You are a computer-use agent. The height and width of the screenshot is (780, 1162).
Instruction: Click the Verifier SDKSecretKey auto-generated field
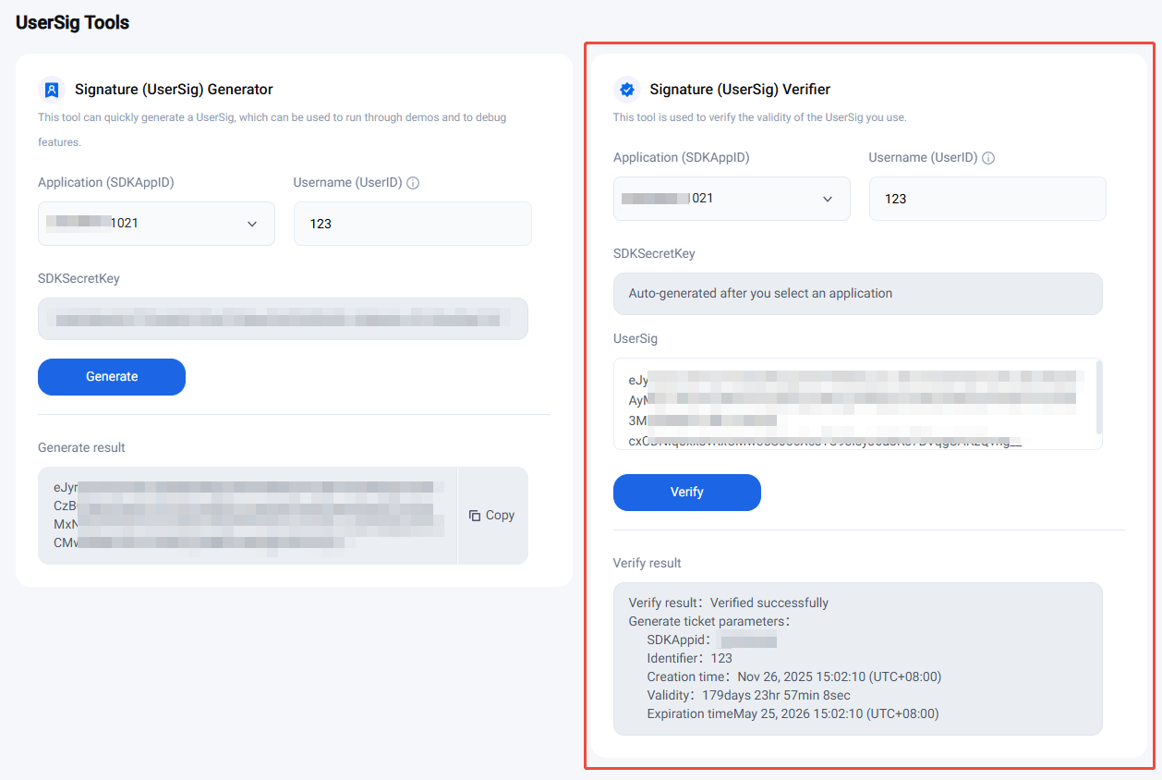[x=857, y=294]
